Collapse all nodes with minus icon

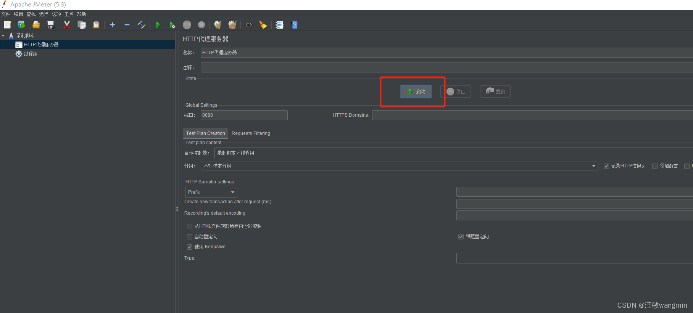pyautogui.click(x=127, y=25)
